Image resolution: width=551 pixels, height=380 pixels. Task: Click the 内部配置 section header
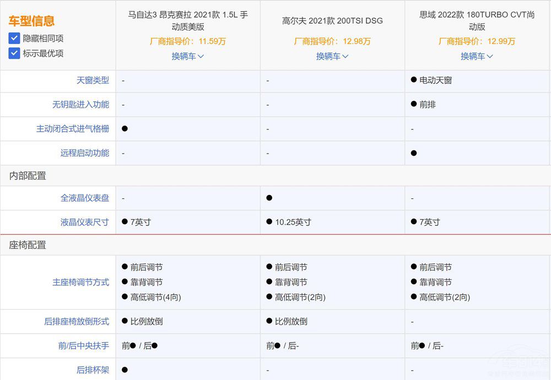28,176
